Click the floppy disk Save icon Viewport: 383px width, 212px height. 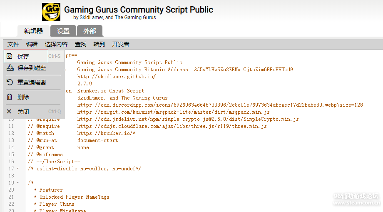[10, 56]
